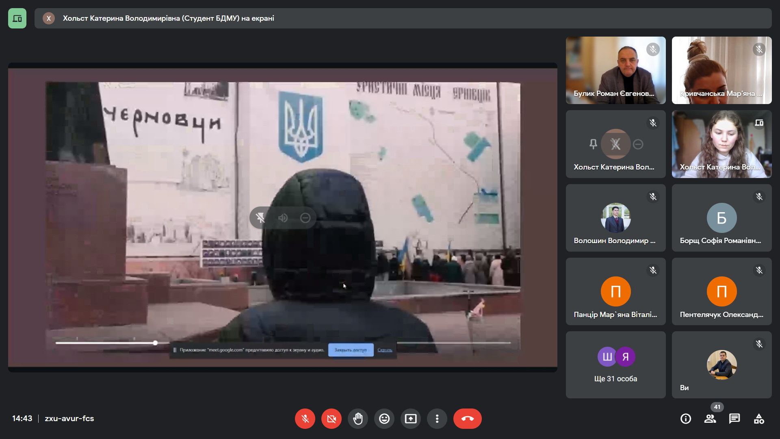Remove presentation from the overlay controls
This screenshot has height=439, width=780.
(305, 218)
